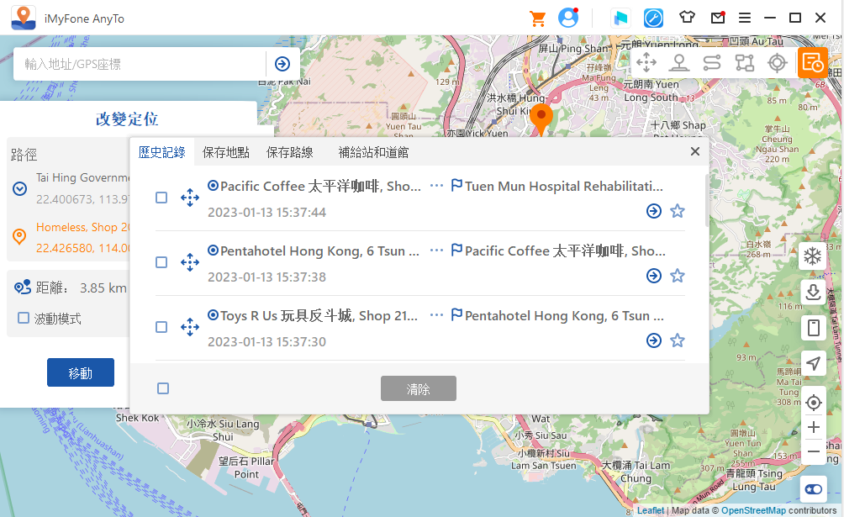Go to the 15:37:30 history route
The width and height of the screenshot is (844, 517).
tap(654, 340)
